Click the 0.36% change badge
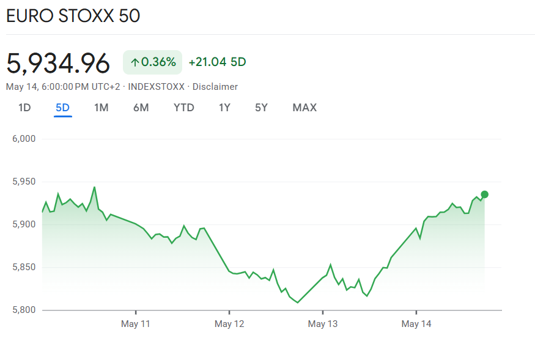The height and width of the screenshot is (338, 535). coord(152,62)
